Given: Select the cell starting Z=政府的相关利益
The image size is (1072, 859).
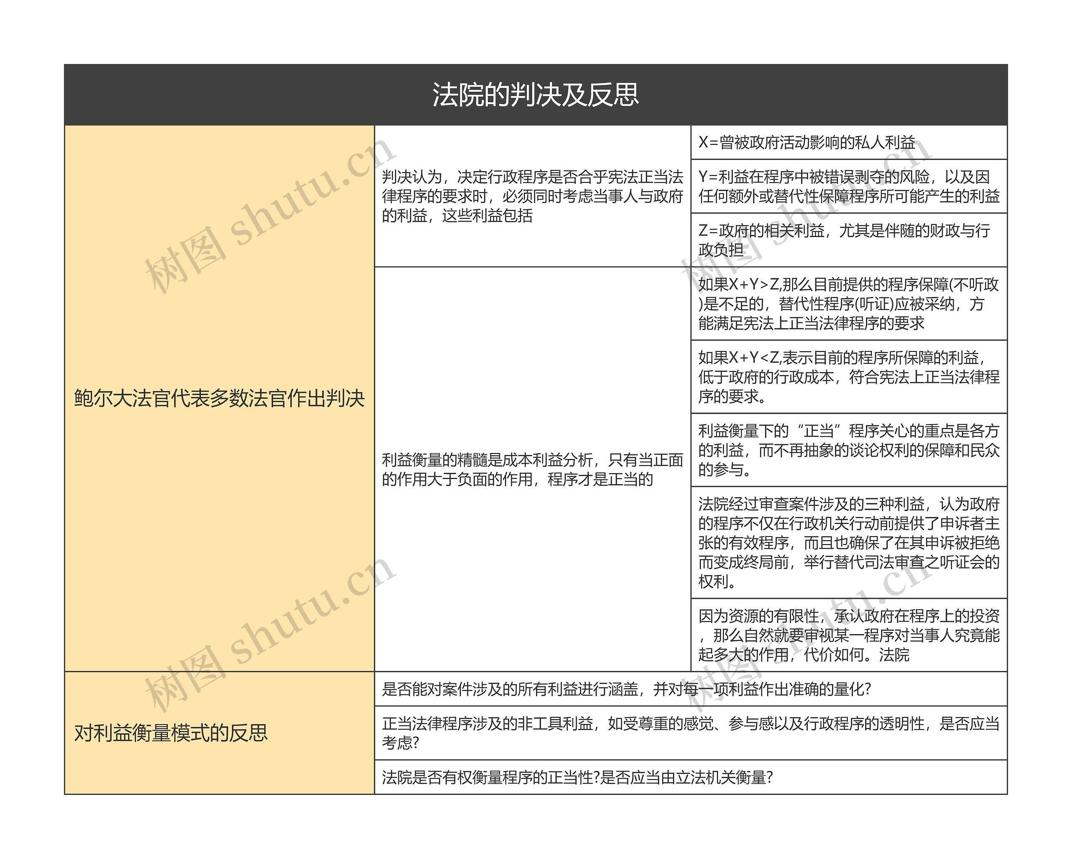Looking at the screenshot, I should (x=849, y=240).
